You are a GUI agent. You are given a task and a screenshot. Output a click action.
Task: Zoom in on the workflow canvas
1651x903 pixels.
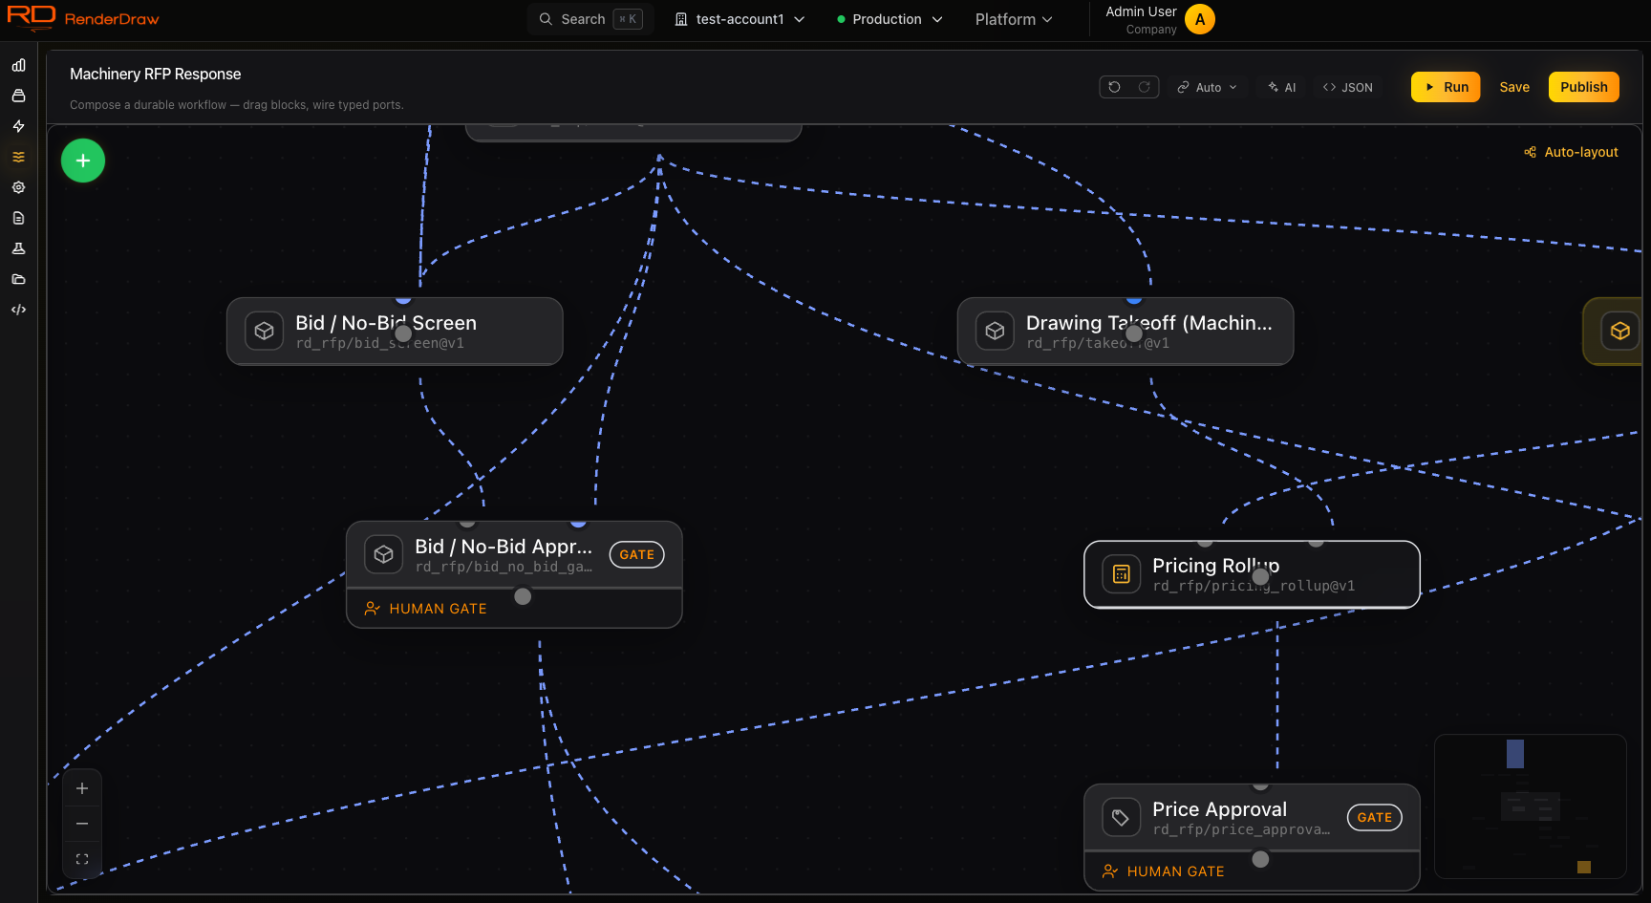click(x=82, y=788)
